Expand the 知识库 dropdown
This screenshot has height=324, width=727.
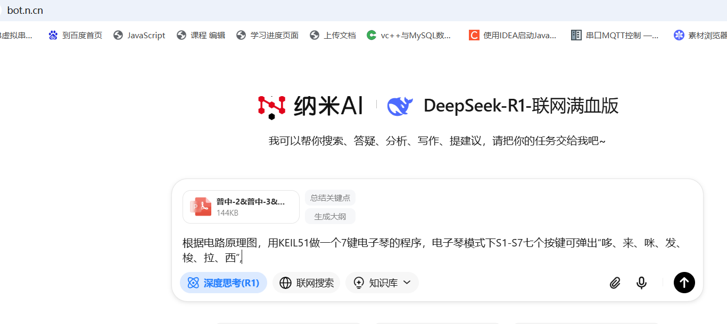(x=382, y=283)
